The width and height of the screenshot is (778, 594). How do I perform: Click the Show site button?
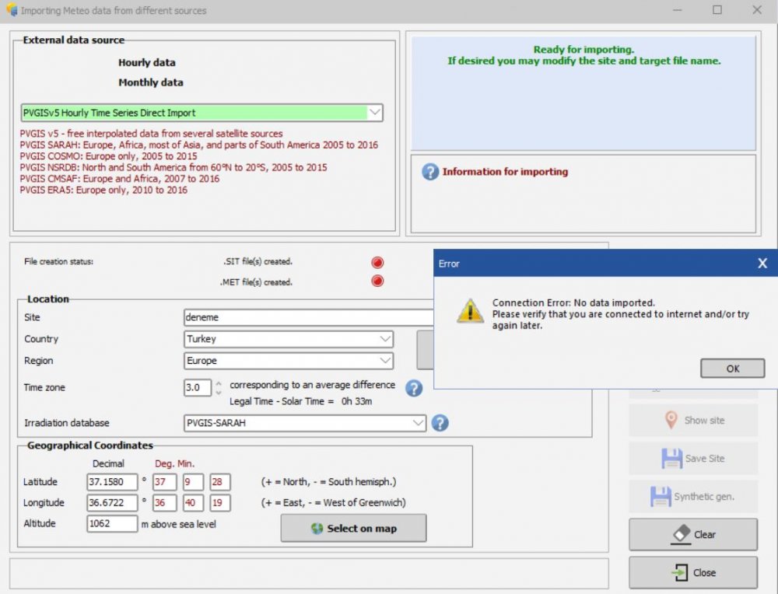coord(692,420)
